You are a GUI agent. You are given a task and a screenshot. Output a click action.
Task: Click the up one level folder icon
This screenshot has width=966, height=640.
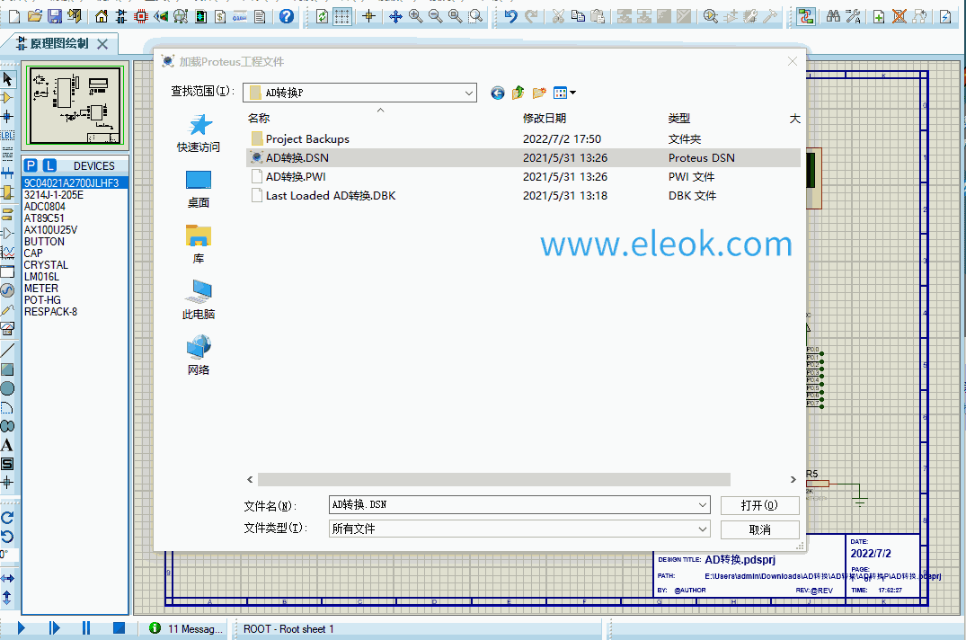(518, 93)
